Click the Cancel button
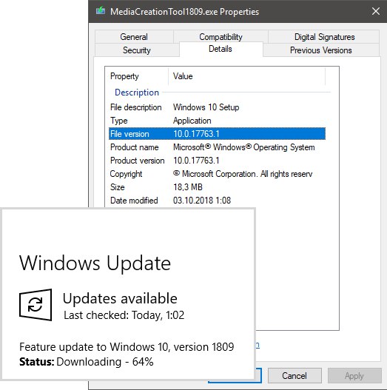This screenshot has height=390, width=387. click(x=295, y=376)
